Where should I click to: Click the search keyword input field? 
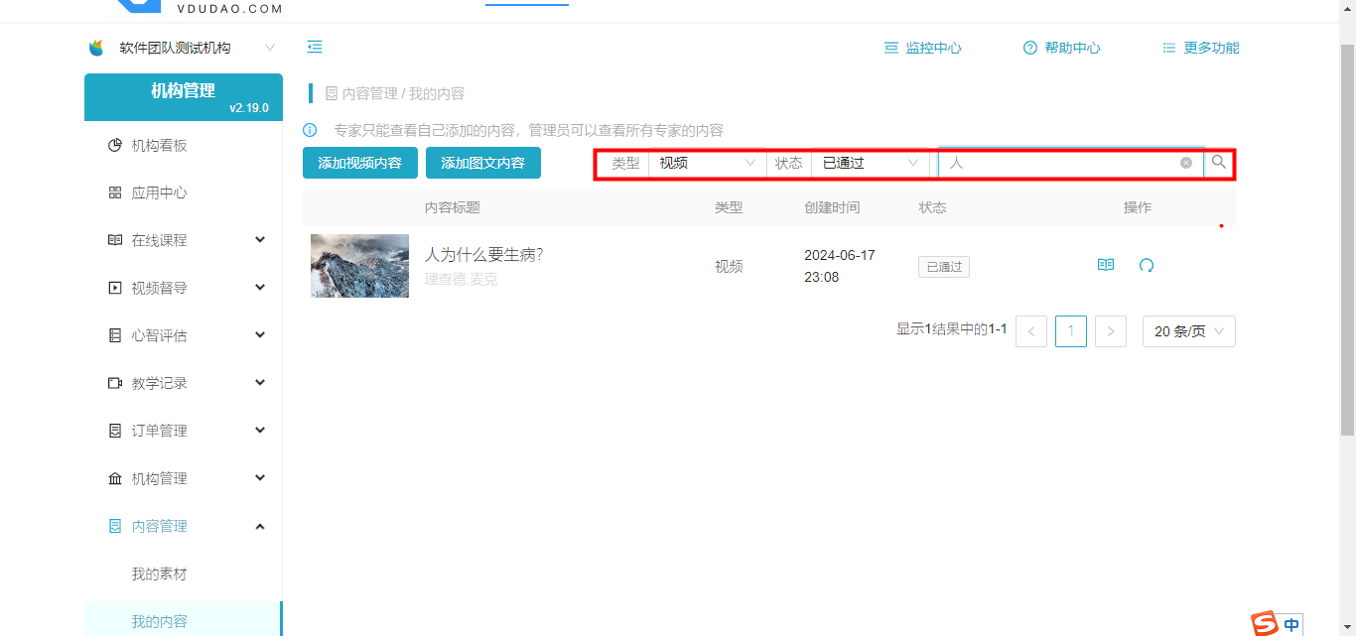tap(1070, 163)
